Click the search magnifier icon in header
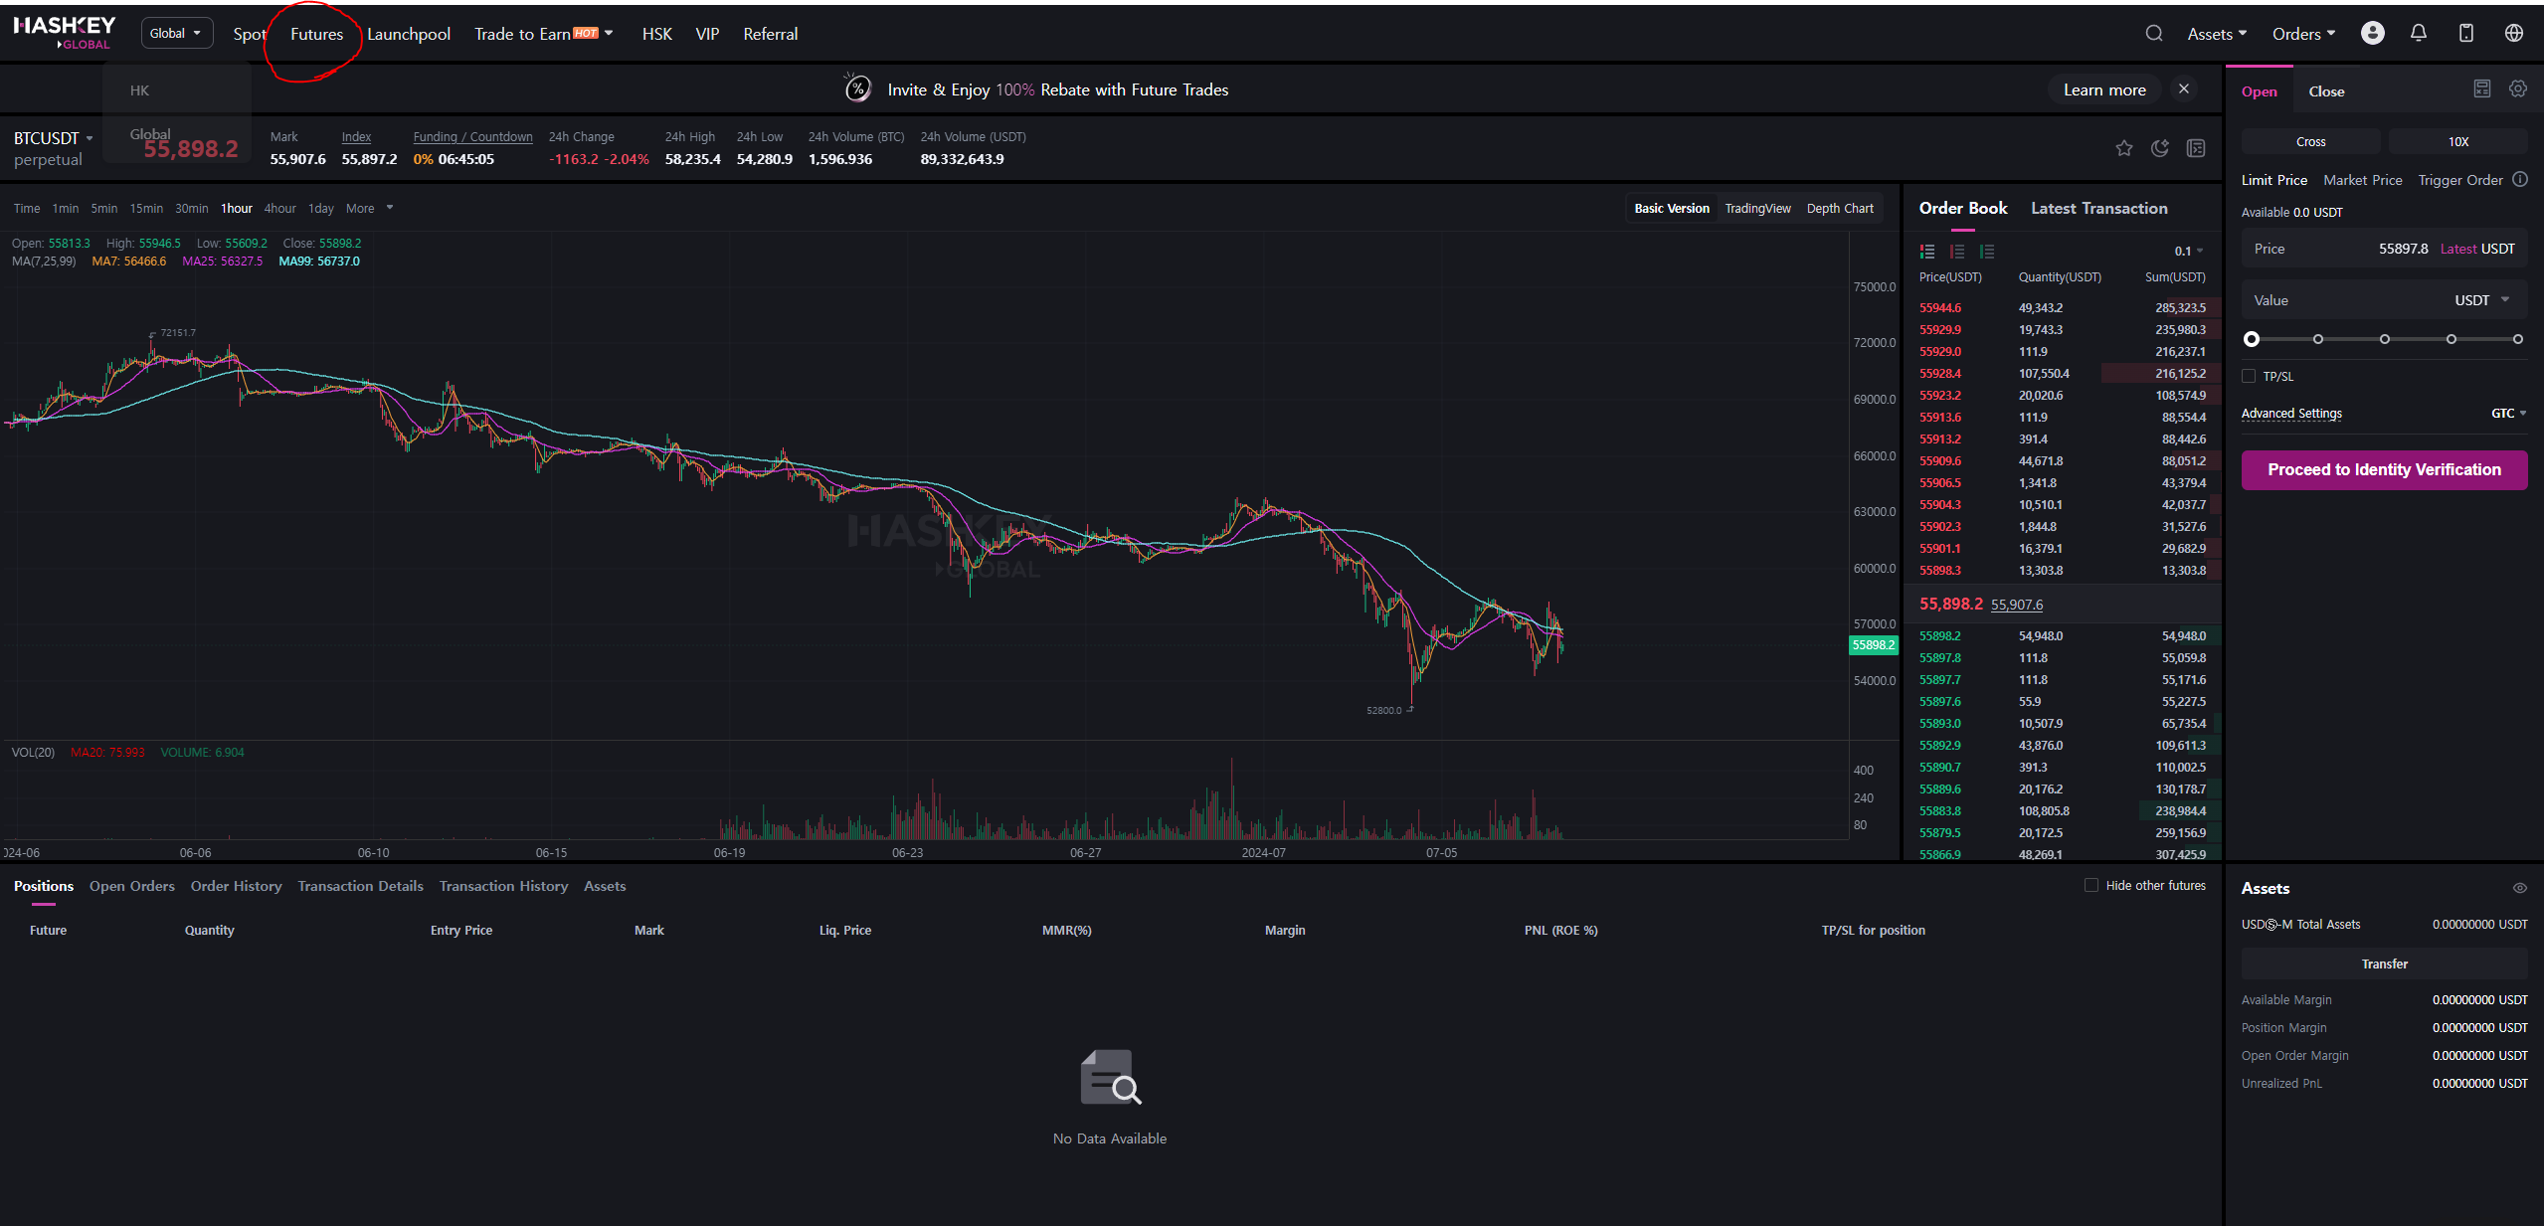 [2154, 33]
